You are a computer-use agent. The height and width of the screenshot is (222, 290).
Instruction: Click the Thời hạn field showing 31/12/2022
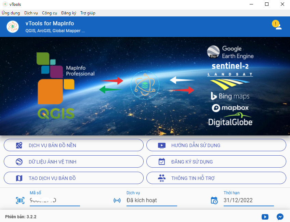(x=249, y=200)
